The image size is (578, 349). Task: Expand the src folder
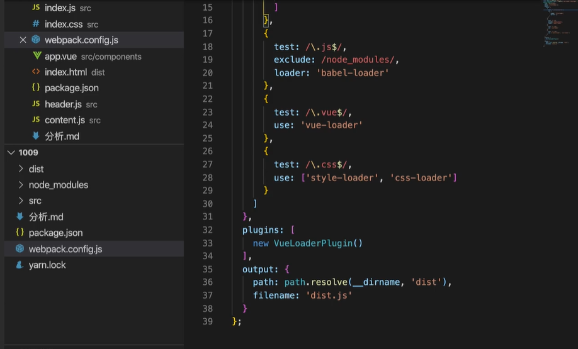(x=21, y=200)
